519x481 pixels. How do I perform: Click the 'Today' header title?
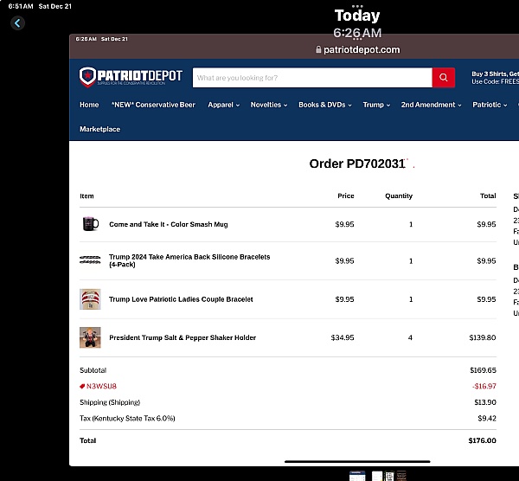(x=357, y=16)
